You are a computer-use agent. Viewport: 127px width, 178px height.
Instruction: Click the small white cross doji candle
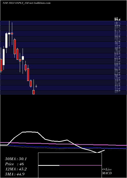(36, 86)
